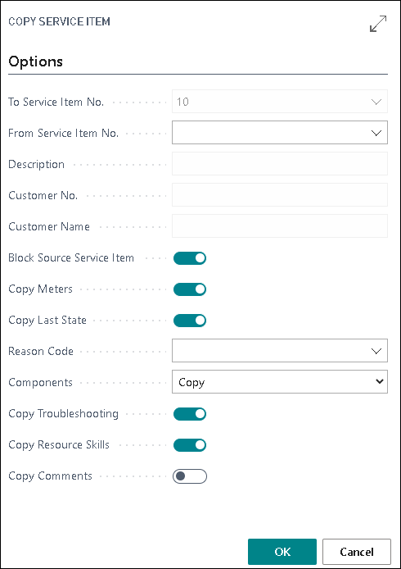Open the Reason Code lookup chevron
The image size is (401, 569).
click(x=376, y=351)
